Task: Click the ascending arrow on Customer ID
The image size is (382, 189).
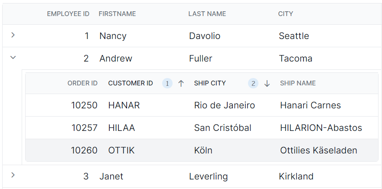Action: click(181, 84)
